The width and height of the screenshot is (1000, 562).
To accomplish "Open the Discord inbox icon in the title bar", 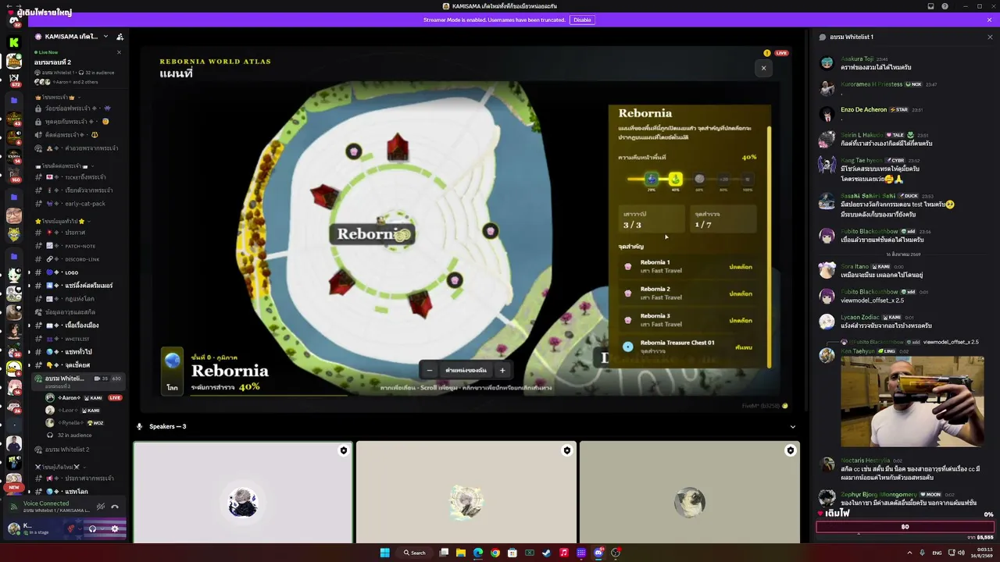I will click(930, 6).
